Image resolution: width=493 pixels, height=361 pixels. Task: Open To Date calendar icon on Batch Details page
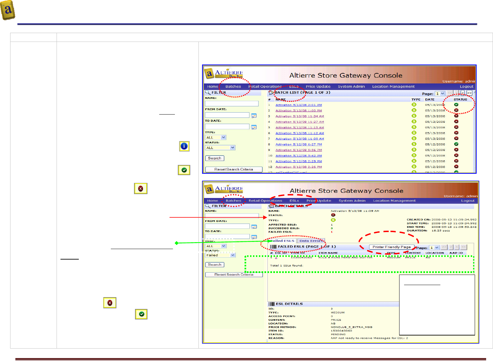point(254,237)
